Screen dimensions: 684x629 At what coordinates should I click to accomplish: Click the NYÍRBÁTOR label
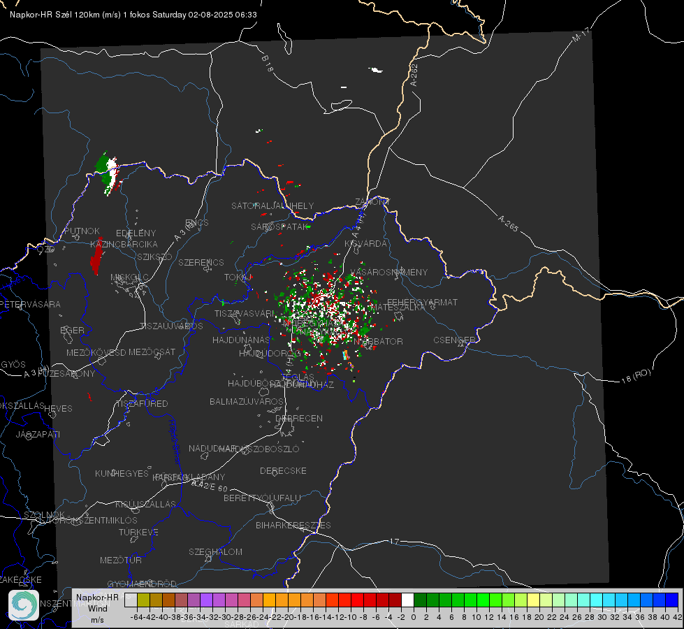point(378,341)
